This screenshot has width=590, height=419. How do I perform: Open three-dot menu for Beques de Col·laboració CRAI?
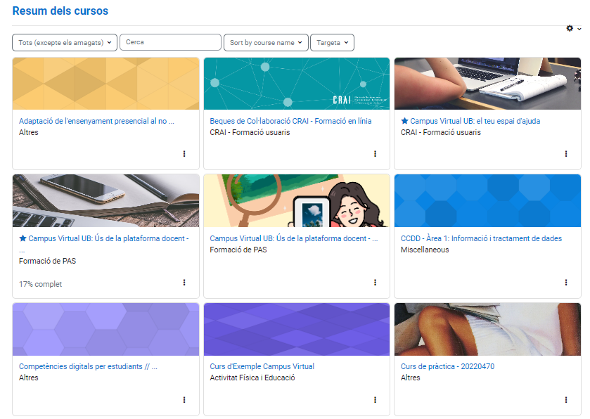point(375,153)
